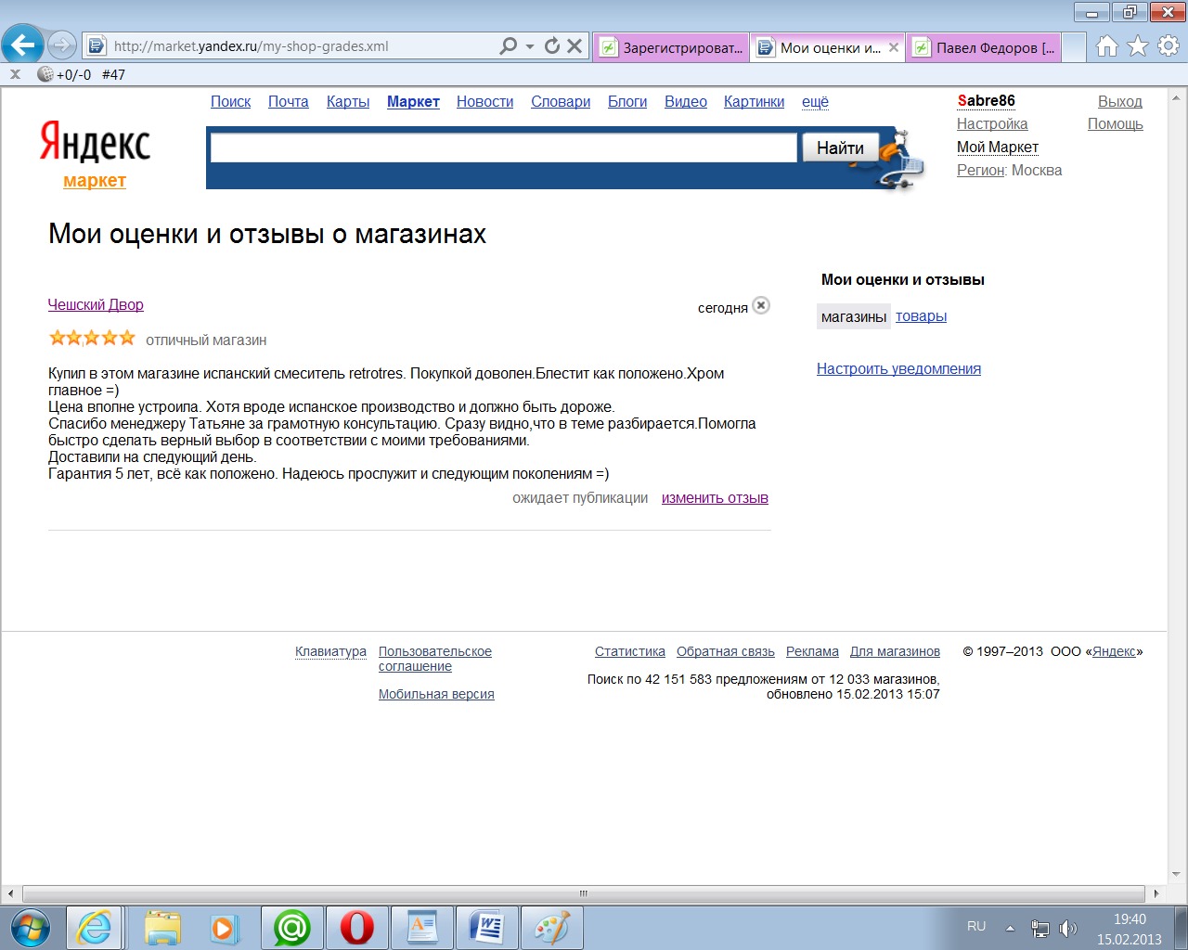Open Почта in the top navigation
This screenshot has width=1188, height=950.
[x=289, y=102]
